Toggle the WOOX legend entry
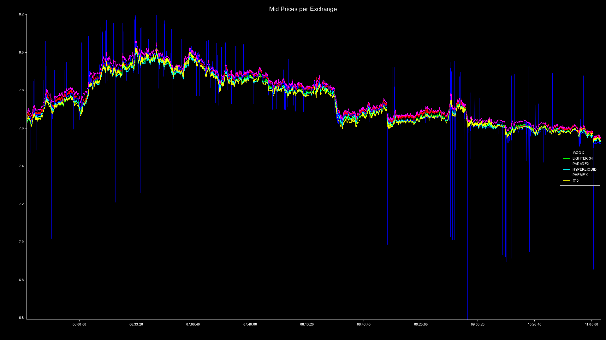This screenshot has width=606, height=340. tap(578, 153)
